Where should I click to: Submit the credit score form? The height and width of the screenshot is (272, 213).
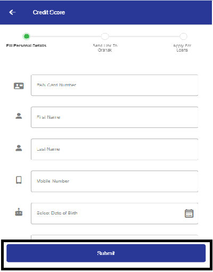pyautogui.click(x=106, y=253)
